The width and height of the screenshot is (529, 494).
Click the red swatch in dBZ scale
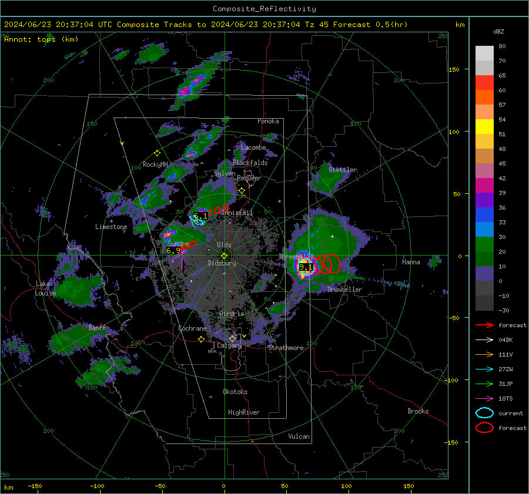click(x=484, y=83)
